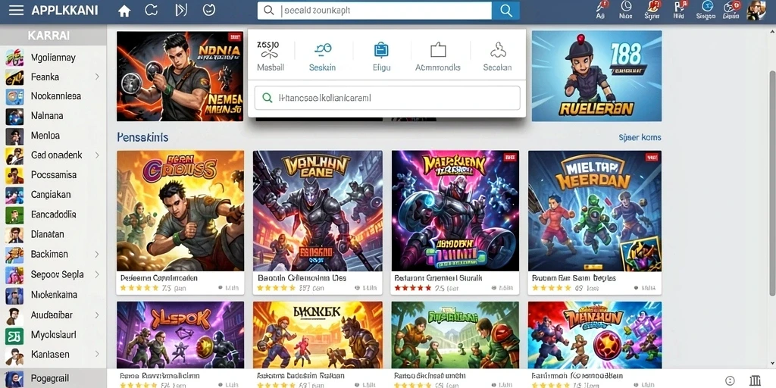The height and width of the screenshot is (388, 776).
Task: Click the vertical scrollbar on right edge
Action: click(x=772, y=183)
